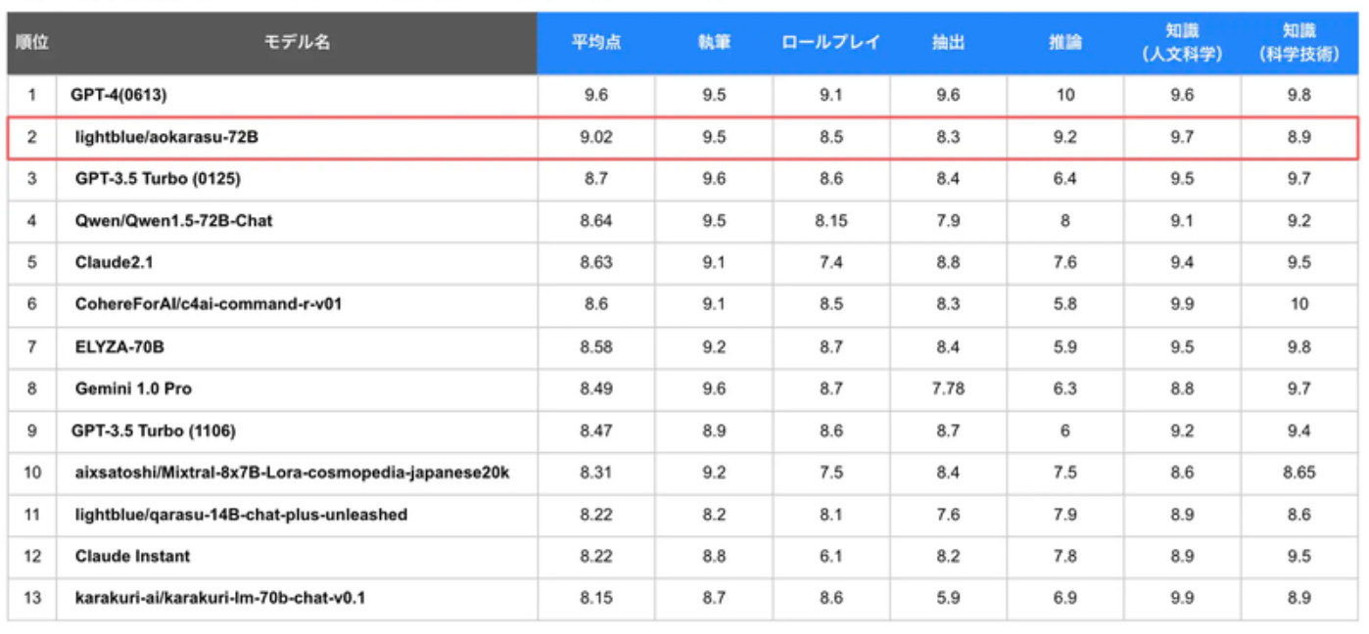Click the ロールプレイ column header
Image resolution: width=1369 pixels, height=634 pixels.
click(x=830, y=43)
